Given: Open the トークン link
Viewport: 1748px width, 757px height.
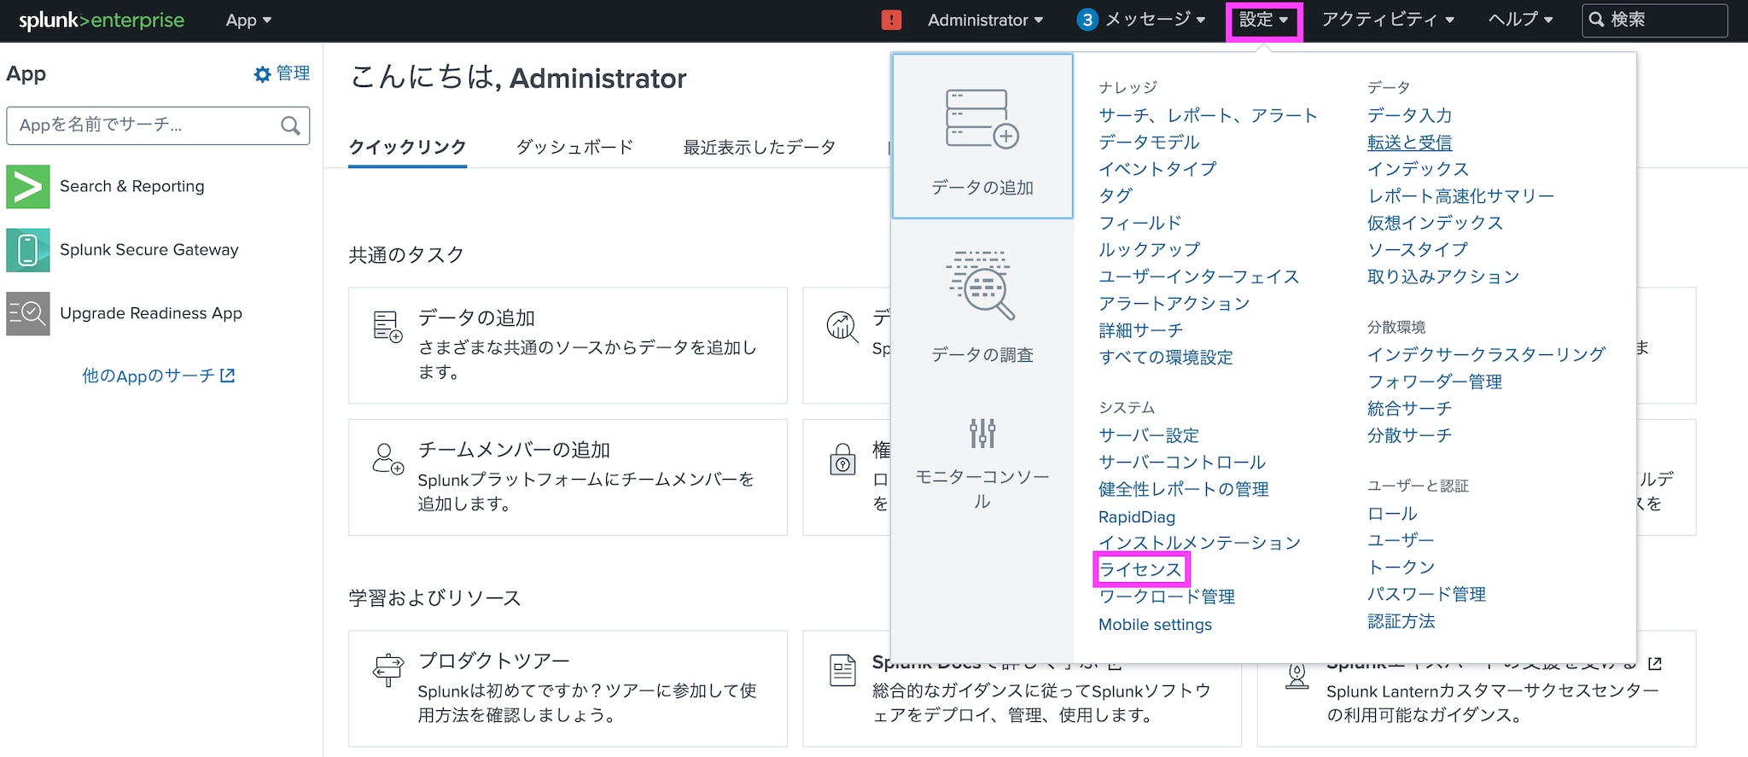Looking at the screenshot, I should pos(1401,567).
